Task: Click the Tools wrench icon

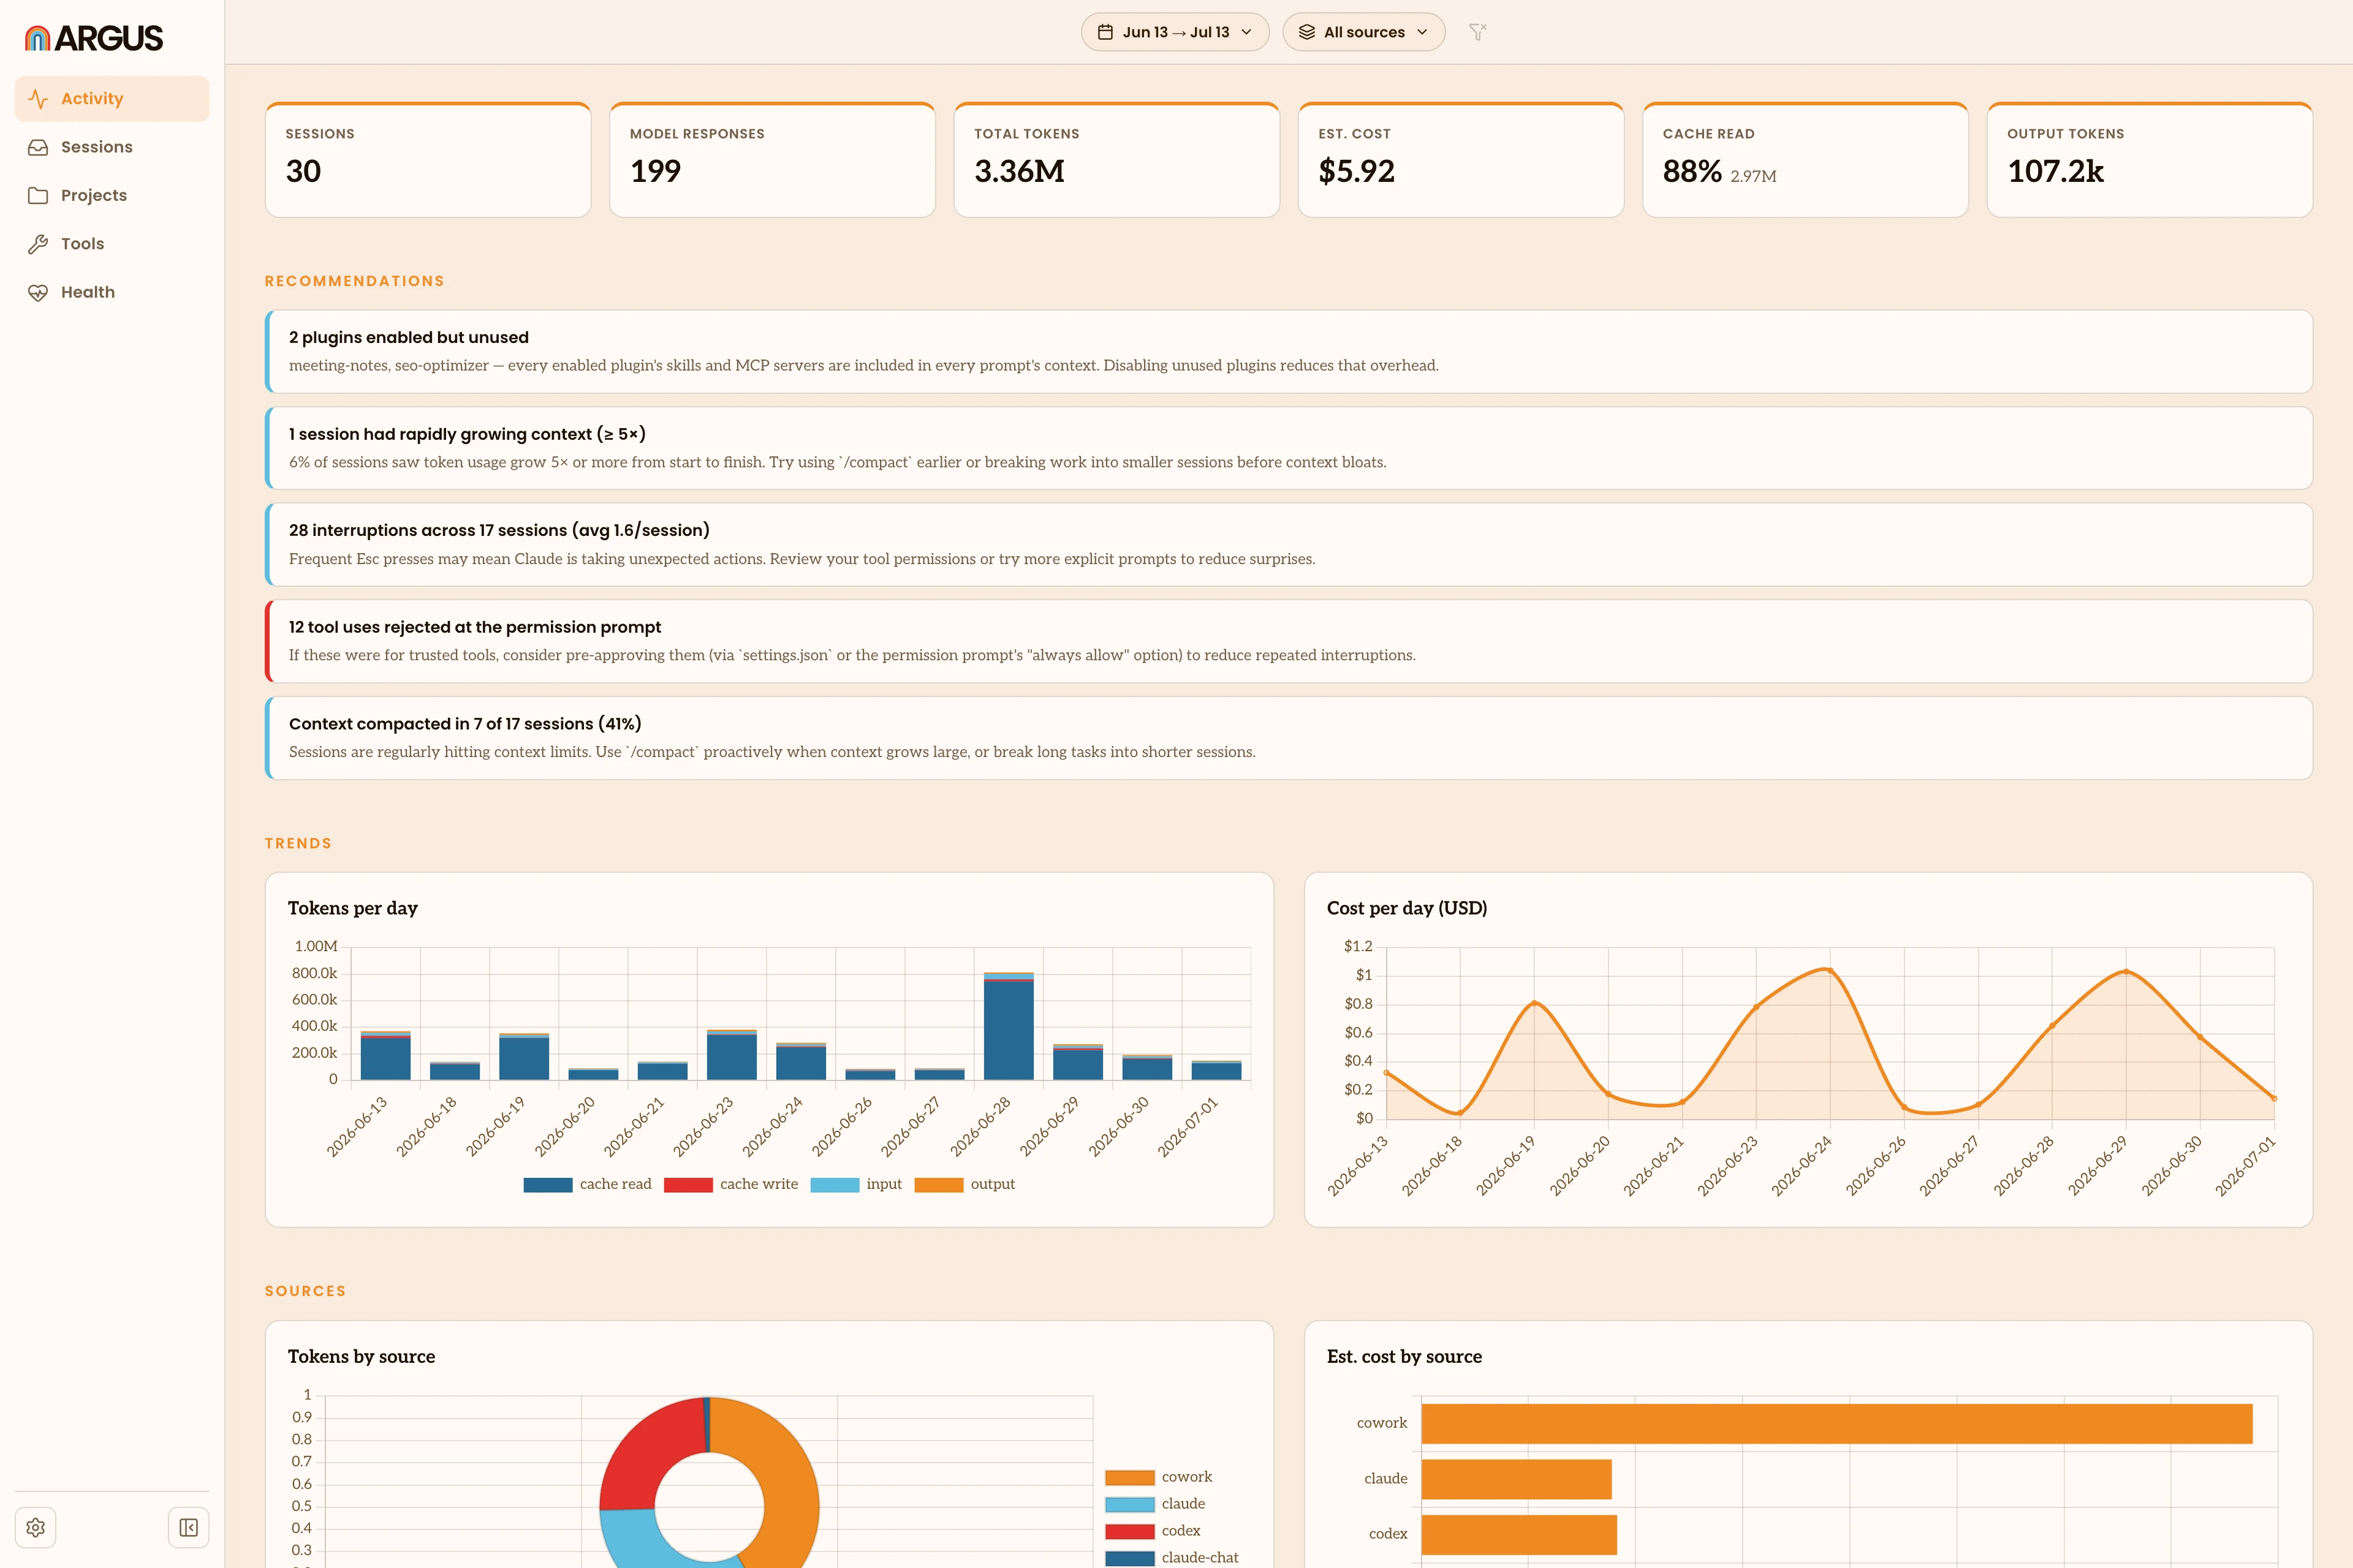Action: (x=38, y=244)
